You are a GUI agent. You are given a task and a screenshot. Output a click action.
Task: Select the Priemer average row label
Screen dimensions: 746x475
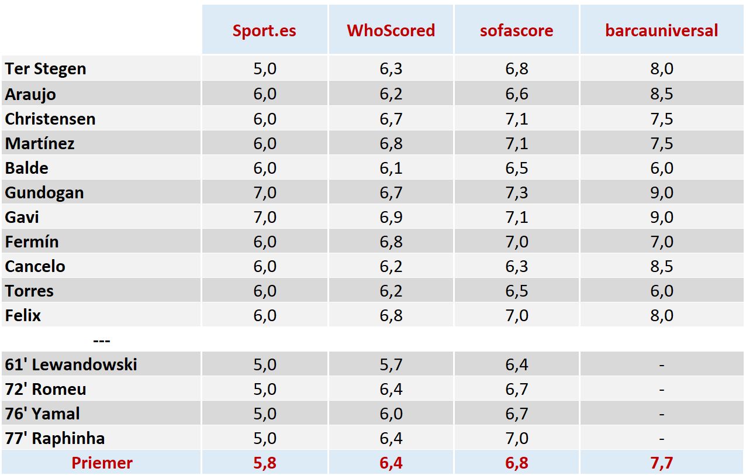pyautogui.click(x=102, y=463)
